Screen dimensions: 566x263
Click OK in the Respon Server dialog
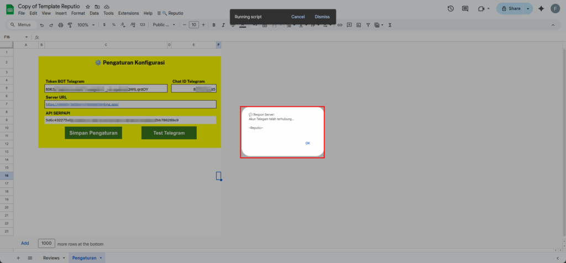(x=307, y=143)
